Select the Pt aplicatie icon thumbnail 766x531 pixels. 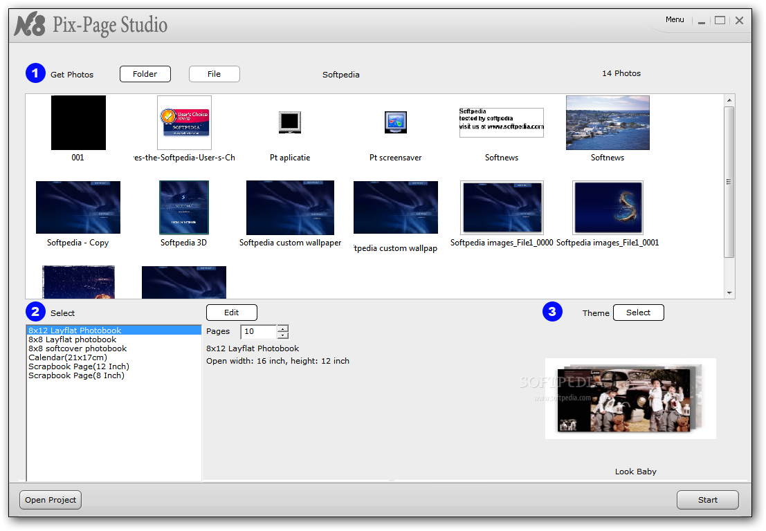point(290,122)
